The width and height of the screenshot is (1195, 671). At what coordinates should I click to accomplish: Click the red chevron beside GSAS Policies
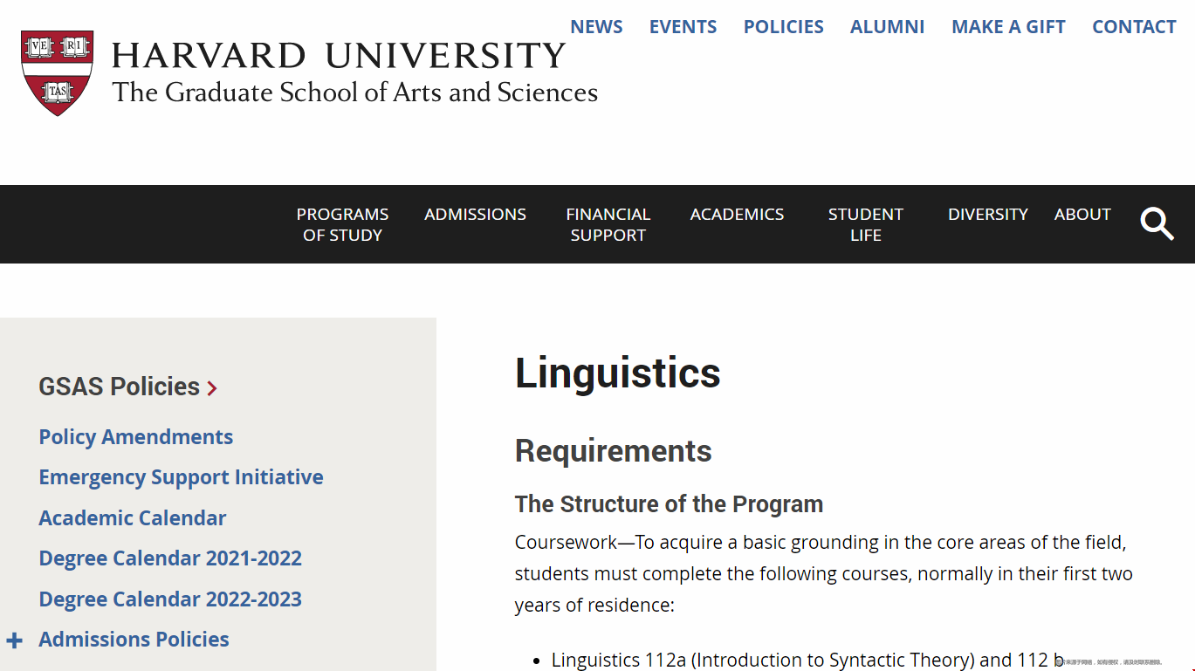click(212, 388)
